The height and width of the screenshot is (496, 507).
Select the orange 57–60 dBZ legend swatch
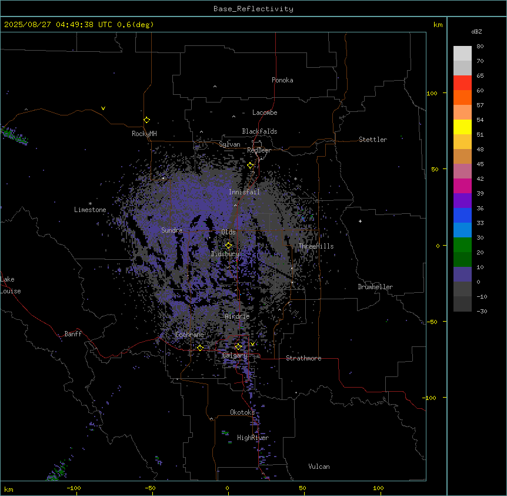click(x=462, y=97)
